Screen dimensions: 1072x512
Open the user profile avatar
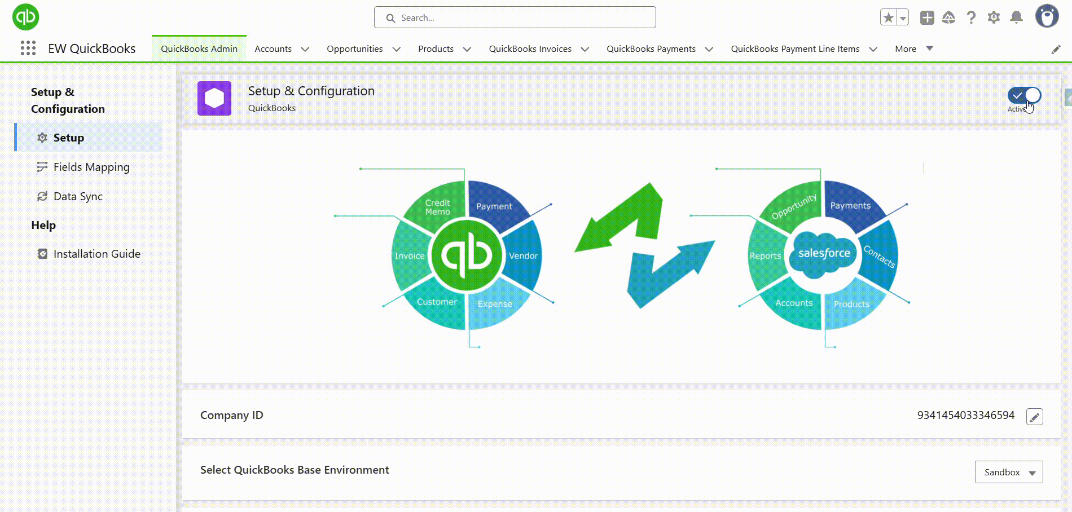click(x=1047, y=16)
